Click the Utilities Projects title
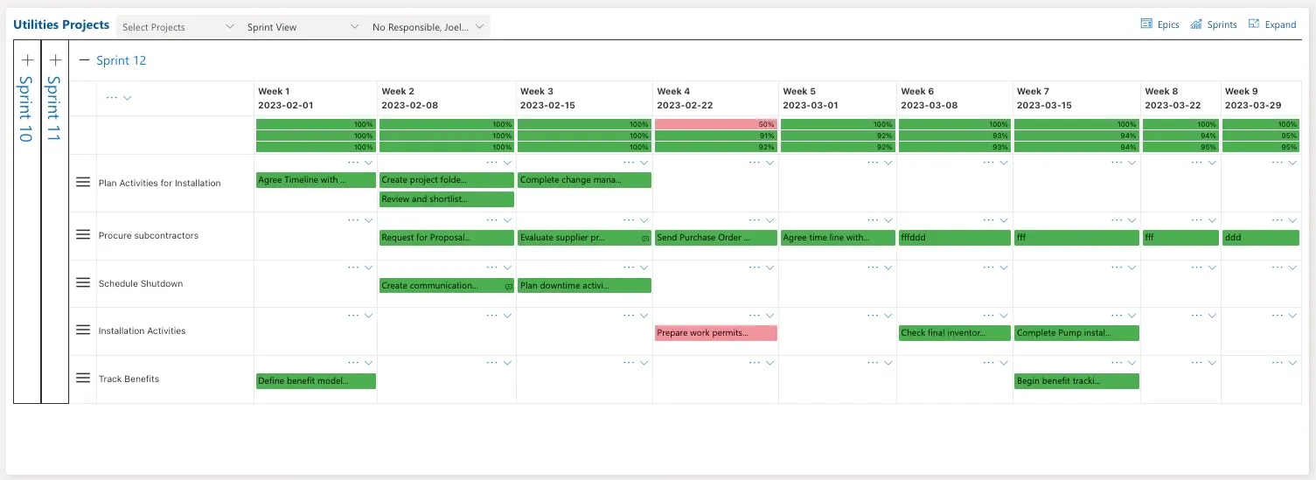The image size is (1316, 480). pyautogui.click(x=61, y=25)
